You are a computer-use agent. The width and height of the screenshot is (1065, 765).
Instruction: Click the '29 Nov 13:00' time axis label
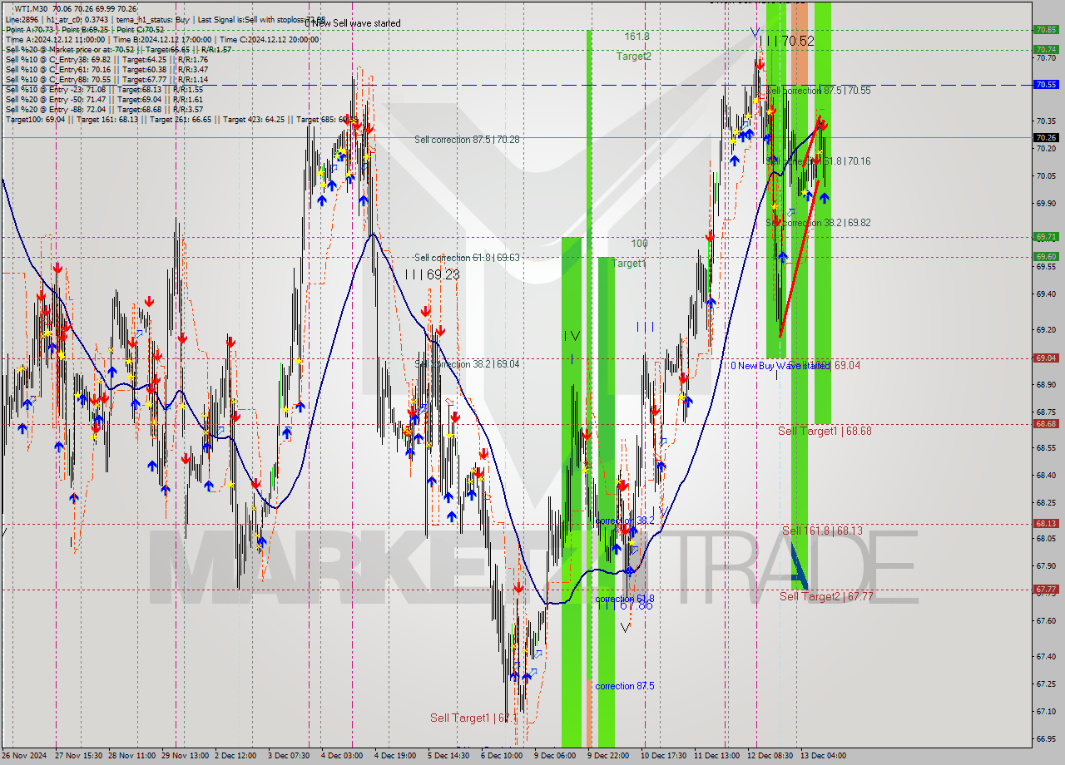point(186,756)
